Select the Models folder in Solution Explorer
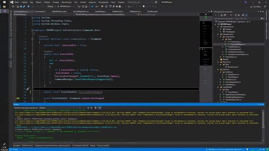Screen dimensions: 269x151 226,60
